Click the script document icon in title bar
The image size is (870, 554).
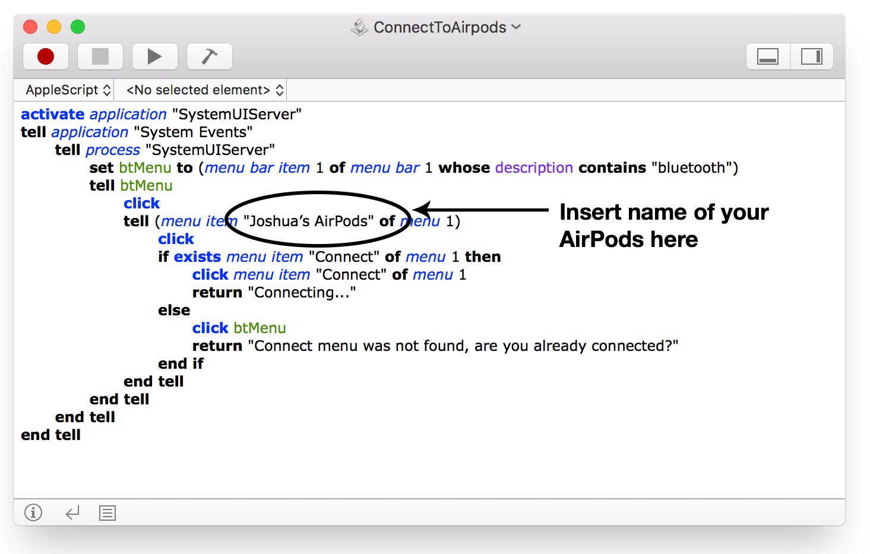pyautogui.click(x=359, y=27)
